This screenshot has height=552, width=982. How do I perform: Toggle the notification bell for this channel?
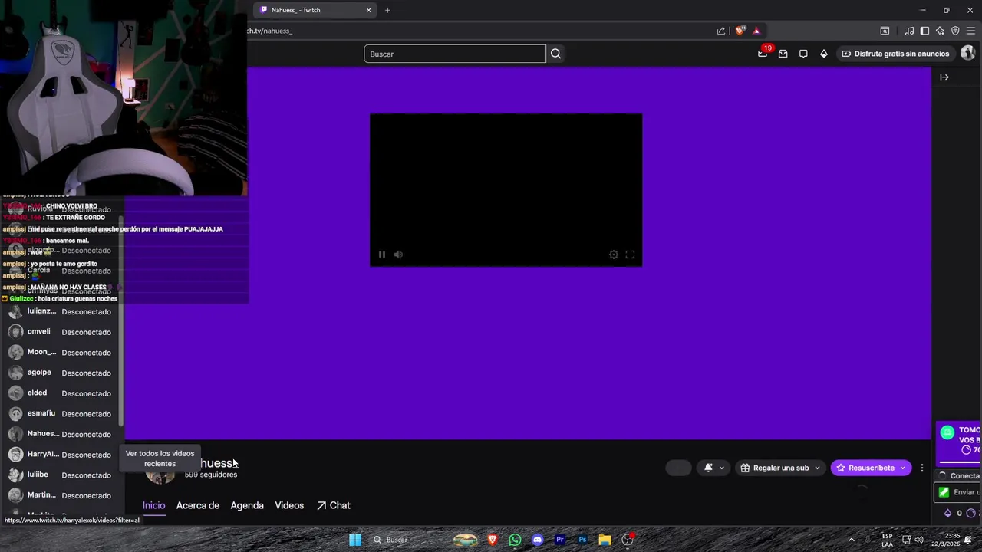pos(709,468)
